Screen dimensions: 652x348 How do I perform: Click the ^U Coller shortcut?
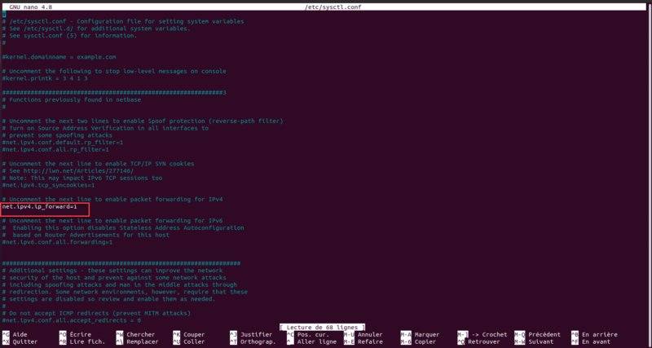(189, 341)
